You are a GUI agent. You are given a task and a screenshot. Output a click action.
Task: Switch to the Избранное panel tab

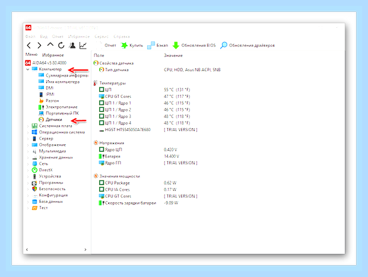pyautogui.click(x=53, y=55)
